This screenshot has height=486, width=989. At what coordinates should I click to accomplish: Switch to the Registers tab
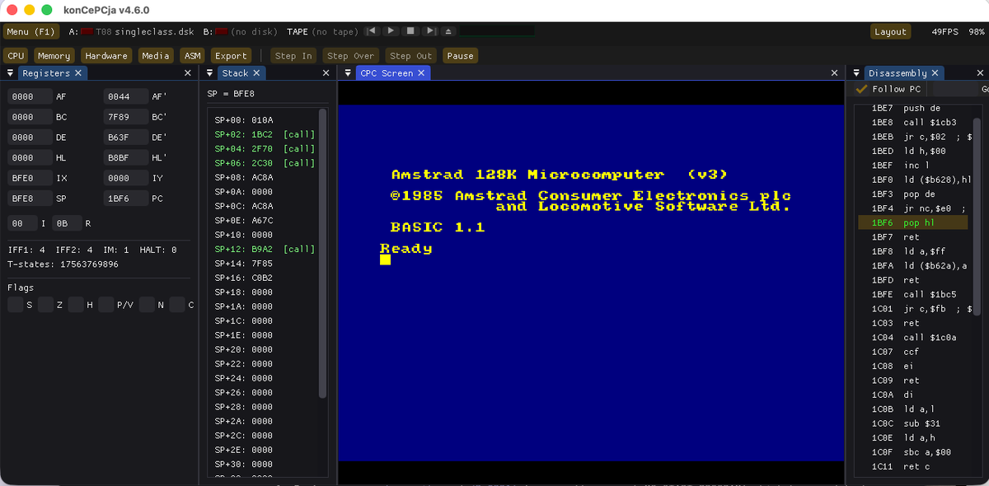46,73
